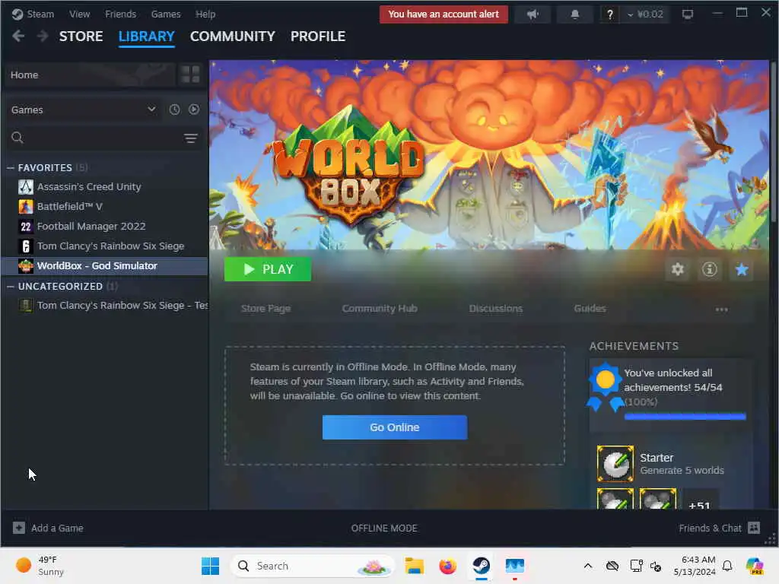Go back with the left arrow
Image resolution: width=779 pixels, height=584 pixels.
pyautogui.click(x=18, y=36)
